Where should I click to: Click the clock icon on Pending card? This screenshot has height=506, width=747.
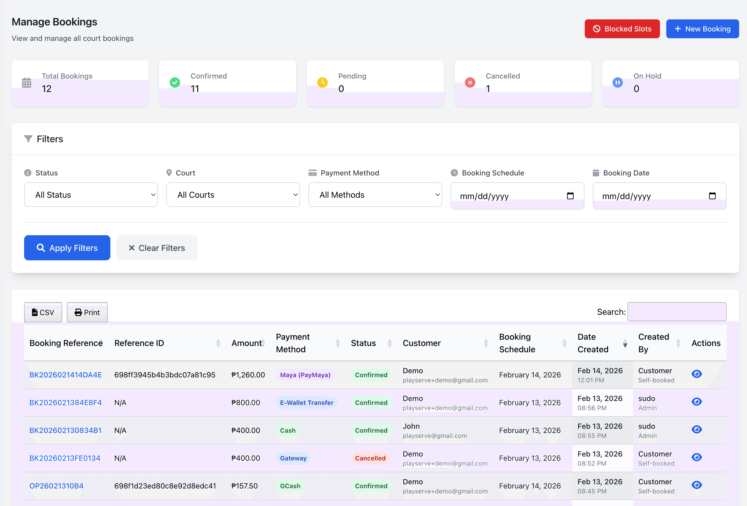coord(322,82)
